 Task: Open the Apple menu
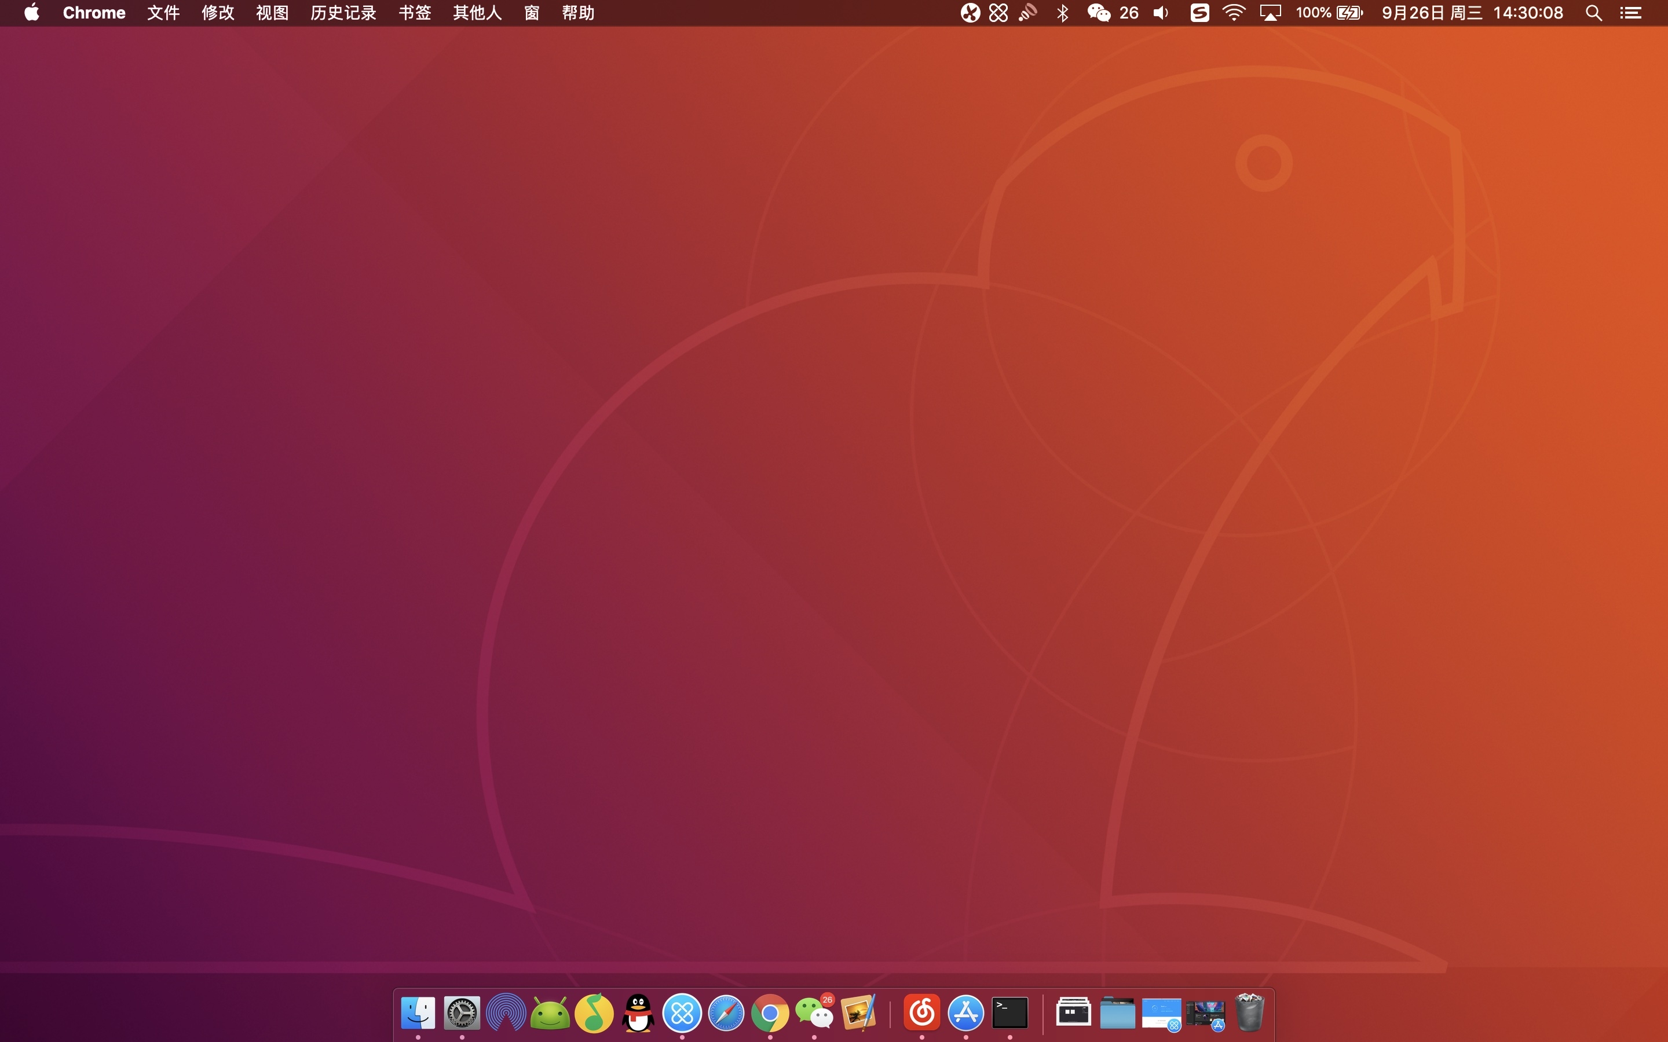click(32, 13)
